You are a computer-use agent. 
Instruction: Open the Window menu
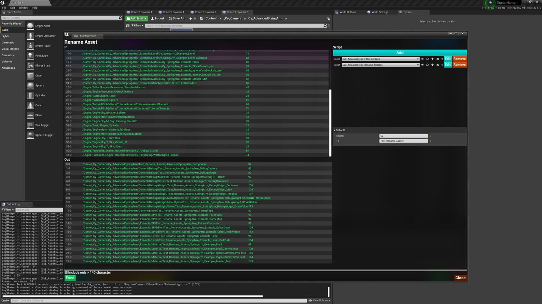click(24, 8)
